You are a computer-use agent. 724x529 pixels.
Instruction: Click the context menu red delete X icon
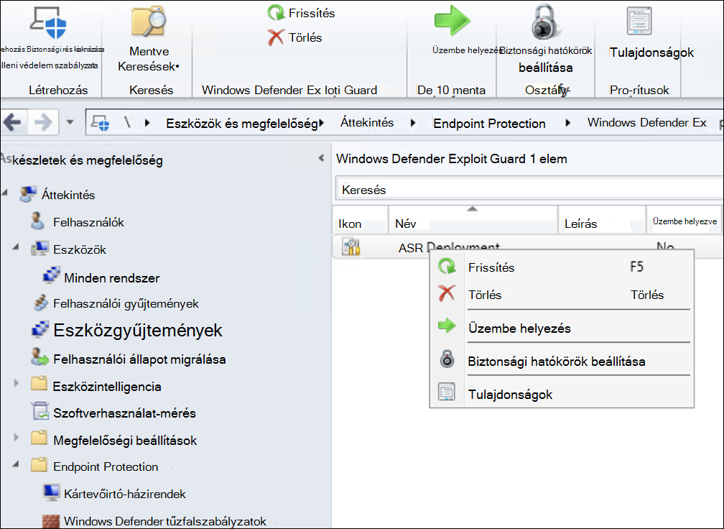click(447, 293)
